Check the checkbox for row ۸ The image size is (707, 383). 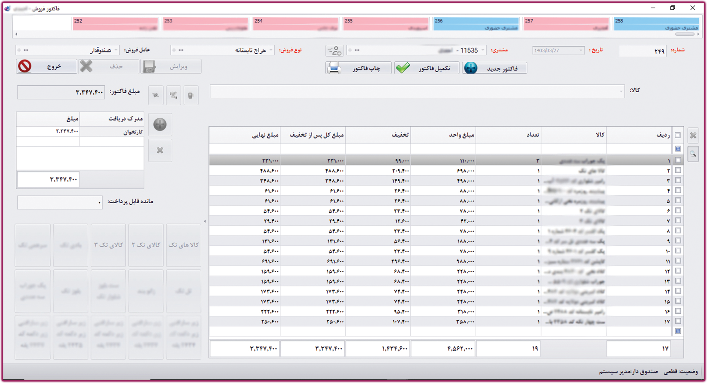[x=678, y=231]
